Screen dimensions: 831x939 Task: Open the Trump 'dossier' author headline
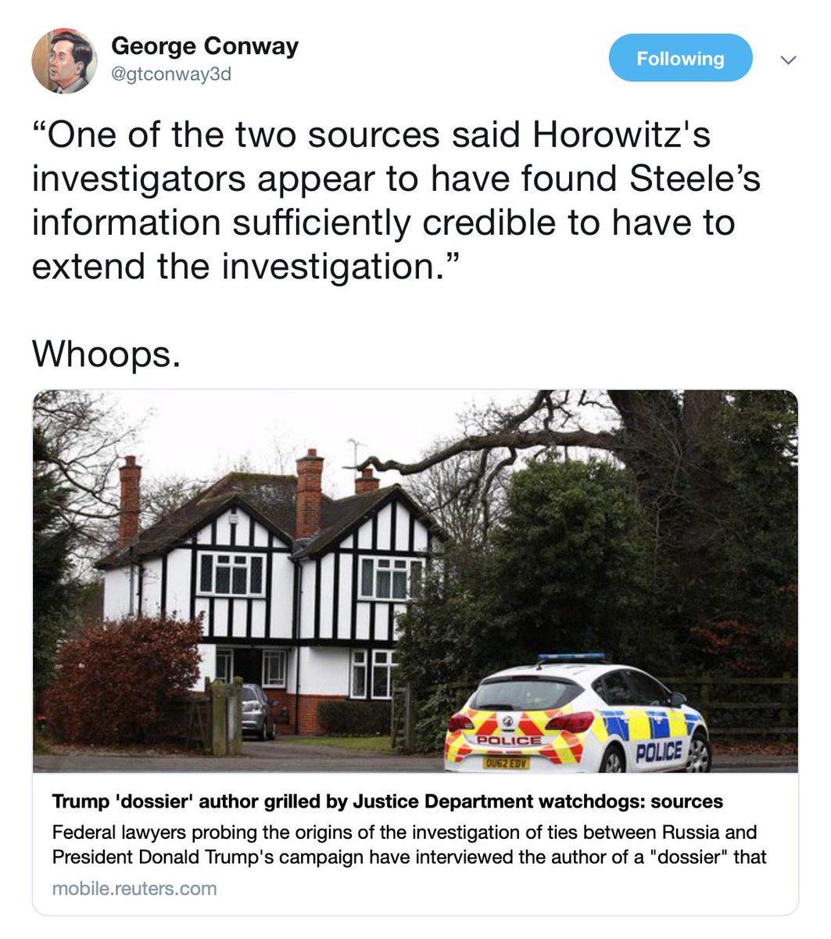pyautogui.click(x=387, y=801)
